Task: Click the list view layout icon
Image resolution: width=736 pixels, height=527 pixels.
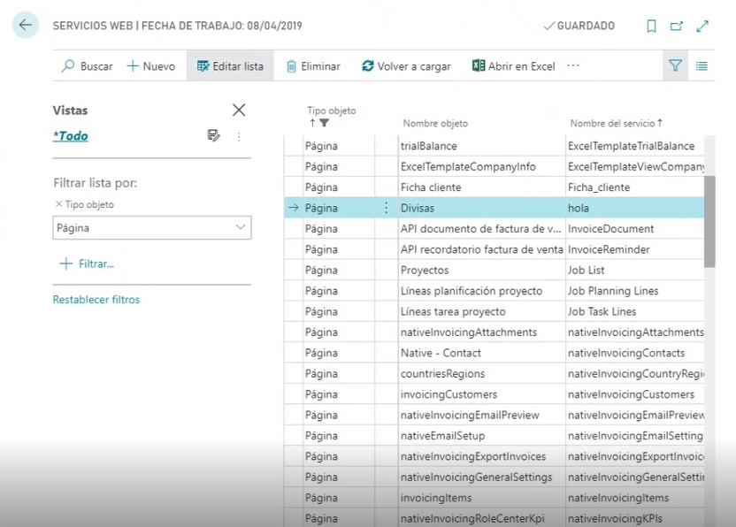Action: pyautogui.click(x=701, y=66)
